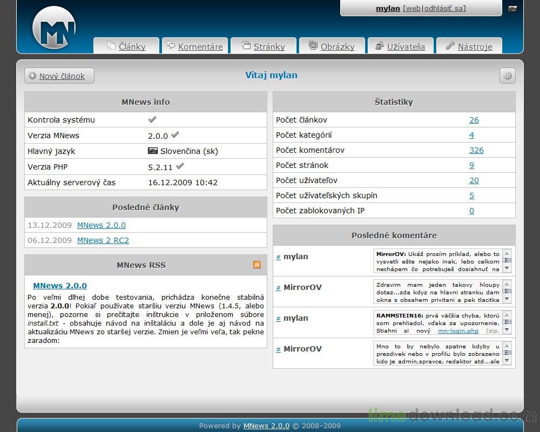This screenshot has width=540, height=432.
Task: Open the web link in header
Action: pyautogui.click(x=413, y=8)
